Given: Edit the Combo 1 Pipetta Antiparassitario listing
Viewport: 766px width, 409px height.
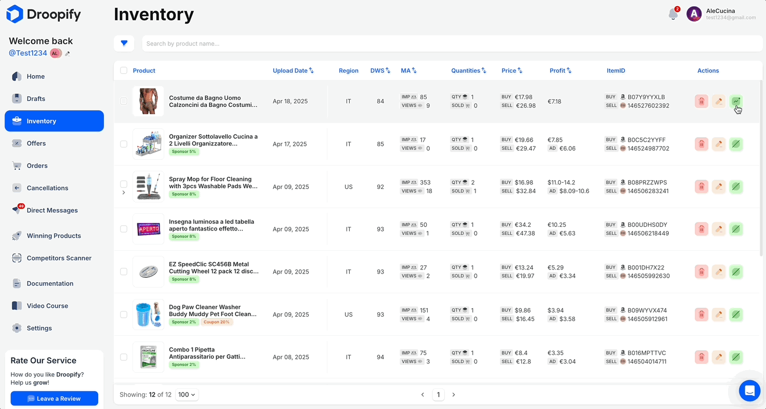Looking at the screenshot, I should [x=719, y=357].
